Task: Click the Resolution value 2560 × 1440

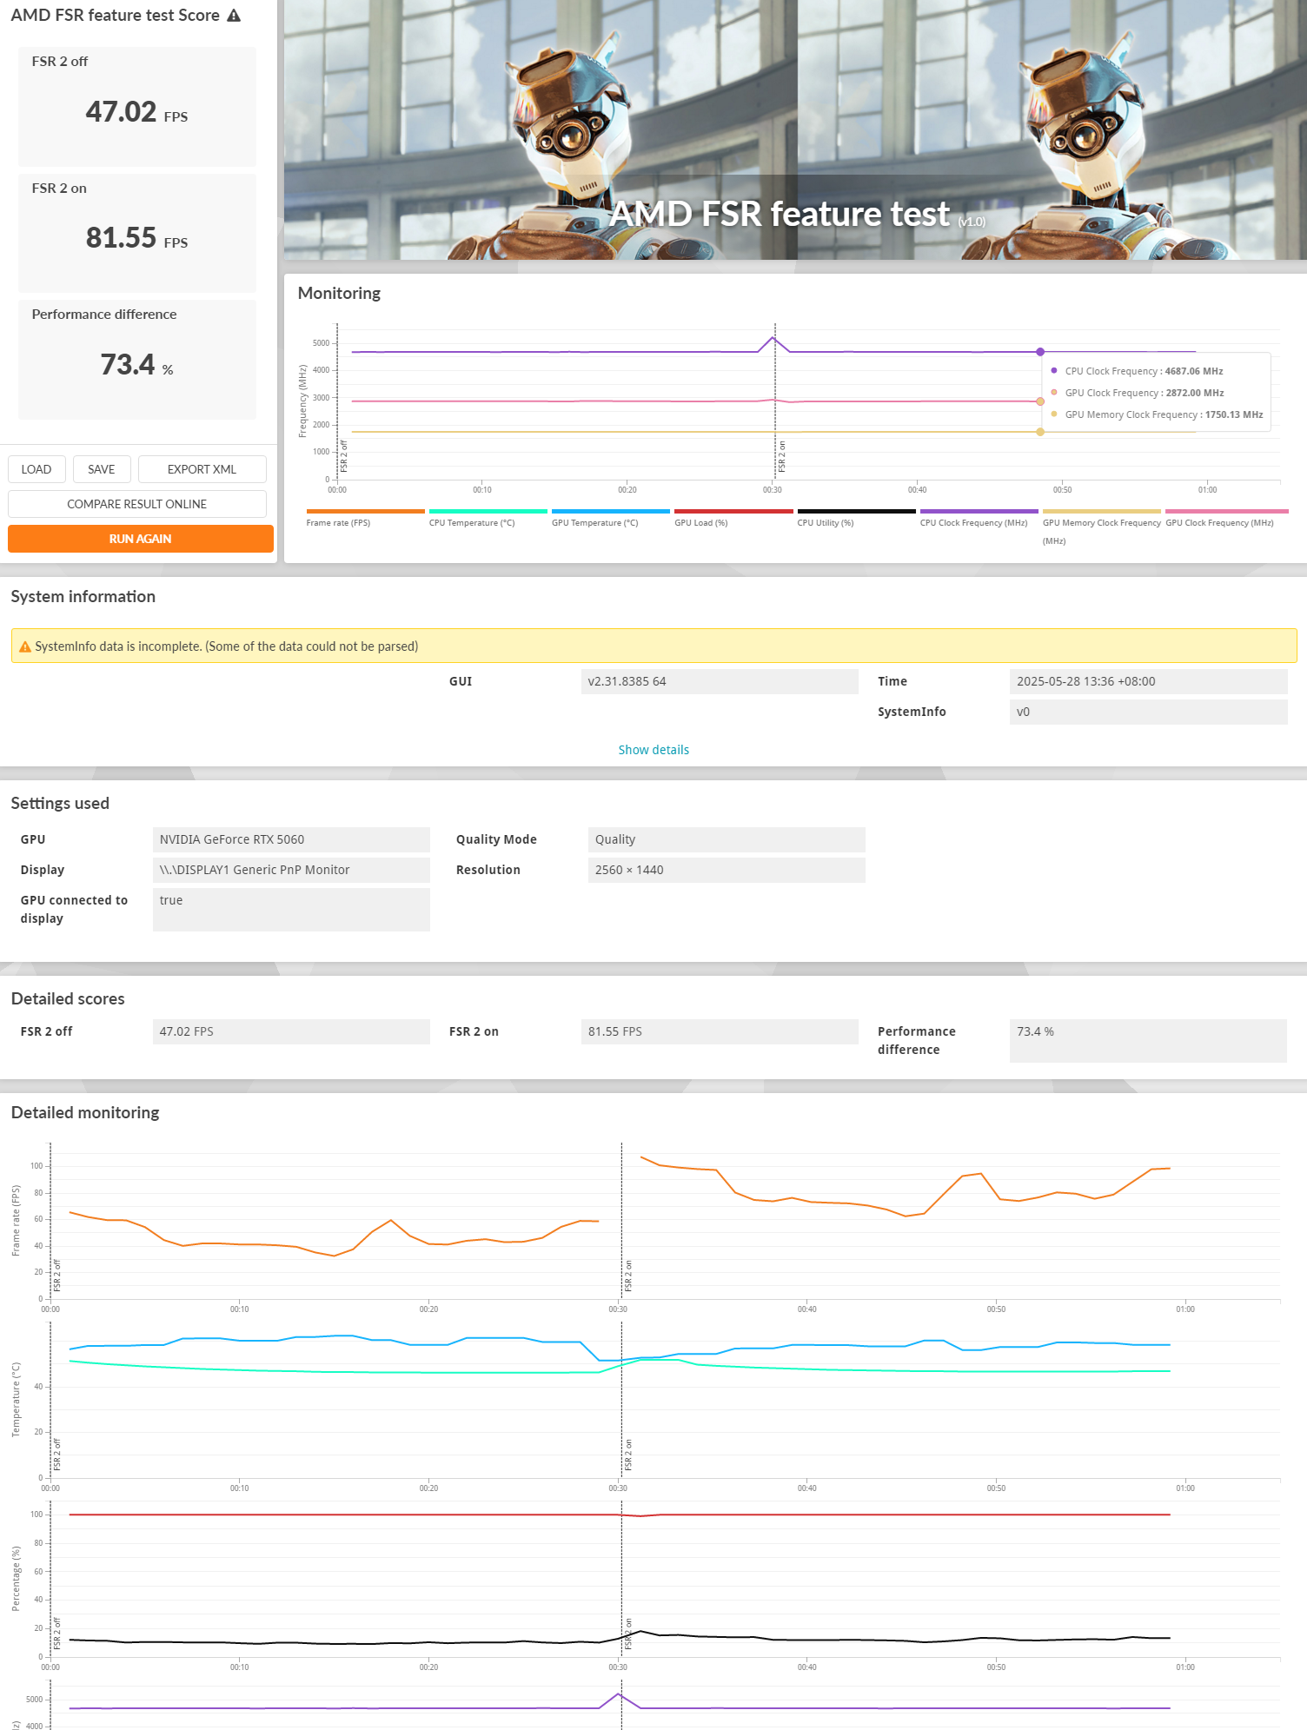Action: pyautogui.click(x=726, y=870)
